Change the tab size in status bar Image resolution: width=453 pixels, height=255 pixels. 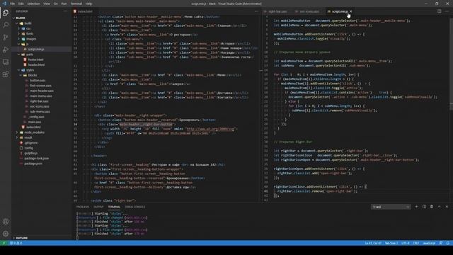pyautogui.click(x=391, y=243)
